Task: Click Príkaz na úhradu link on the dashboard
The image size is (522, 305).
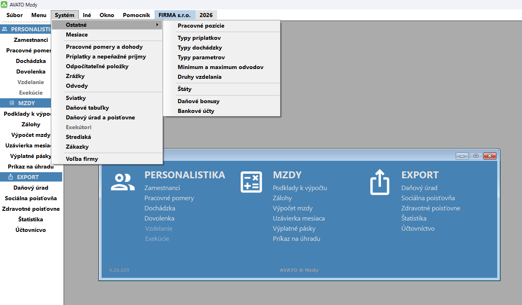Action: 296,238
